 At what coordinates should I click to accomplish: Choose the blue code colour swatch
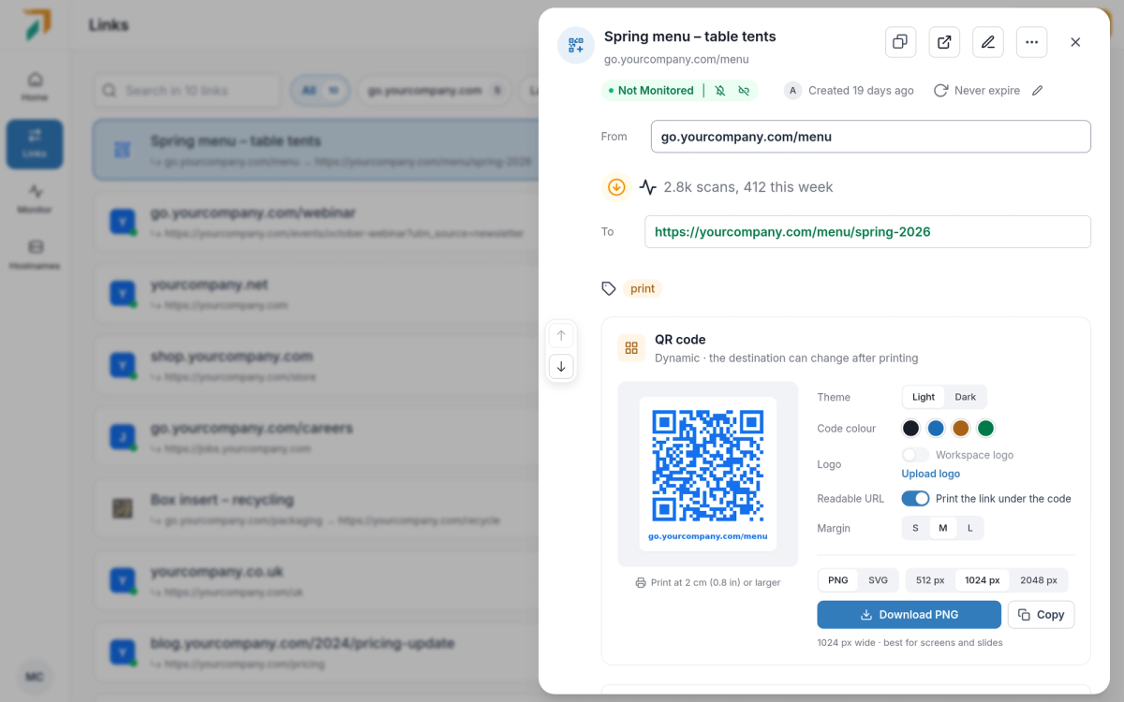936,429
